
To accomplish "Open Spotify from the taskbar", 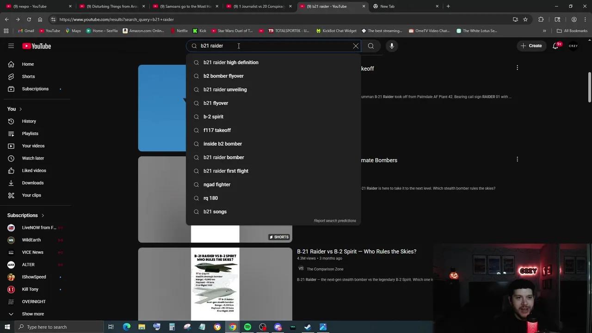I will [x=247, y=327].
